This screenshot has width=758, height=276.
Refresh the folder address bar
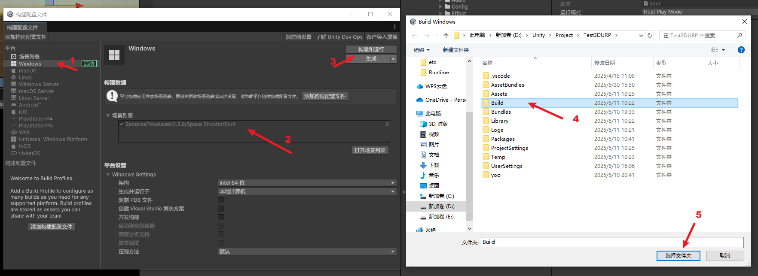[650, 36]
